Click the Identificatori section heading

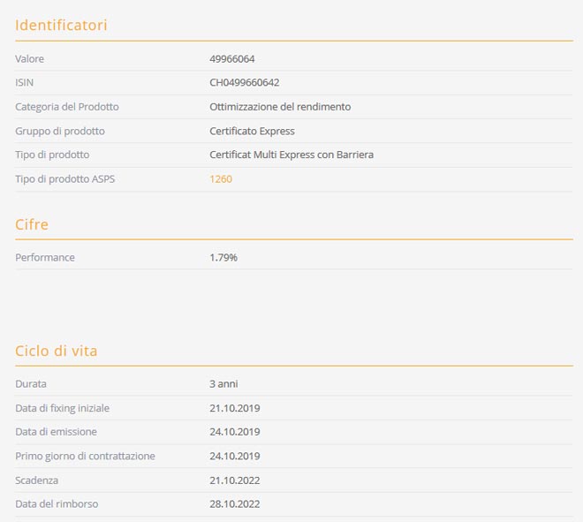61,25
